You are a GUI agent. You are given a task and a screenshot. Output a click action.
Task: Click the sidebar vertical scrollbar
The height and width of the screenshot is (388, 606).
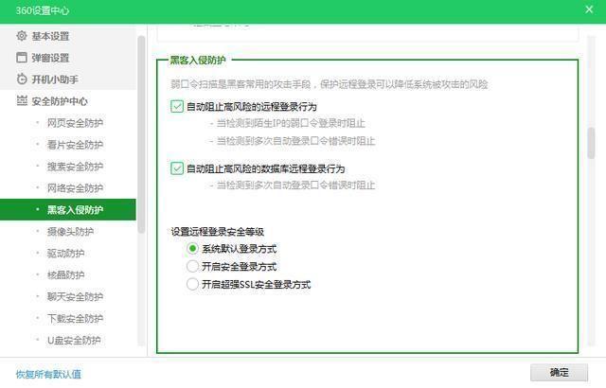click(141, 134)
